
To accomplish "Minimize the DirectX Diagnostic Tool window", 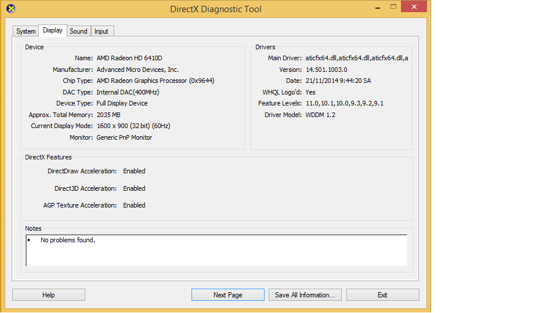I will click(x=378, y=7).
